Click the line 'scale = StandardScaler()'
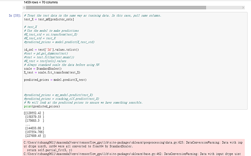This screenshot has width=251, height=156. click(43, 69)
